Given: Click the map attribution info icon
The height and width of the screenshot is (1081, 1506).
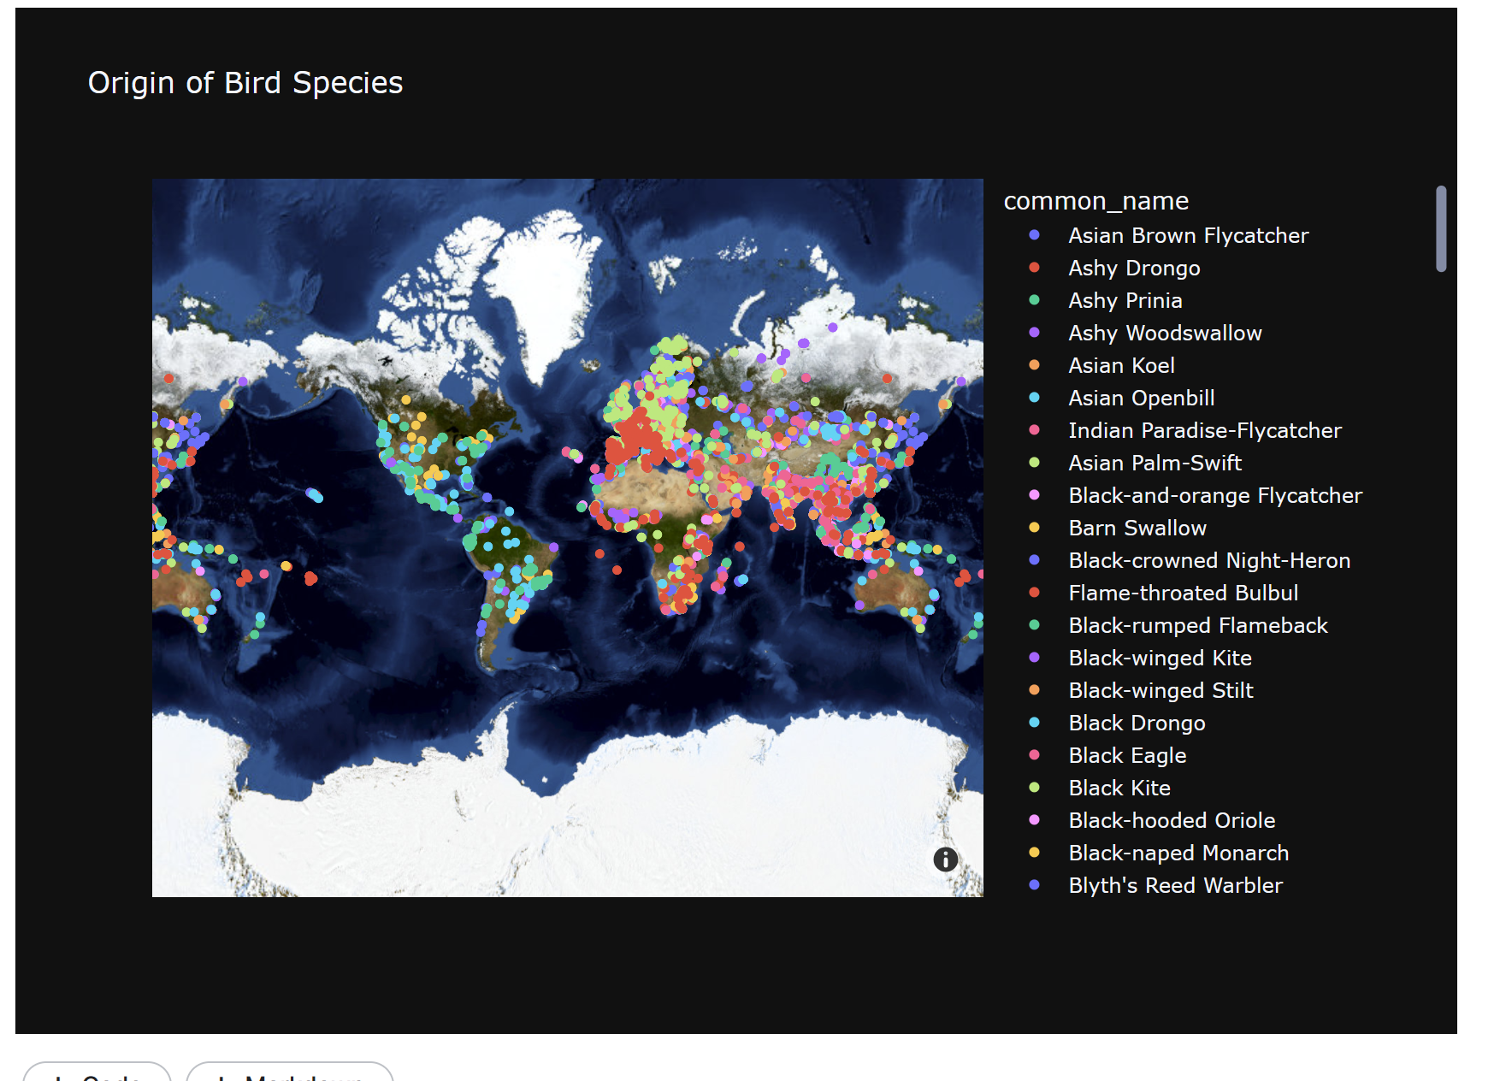Looking at the screenshot, I should 945,859.
